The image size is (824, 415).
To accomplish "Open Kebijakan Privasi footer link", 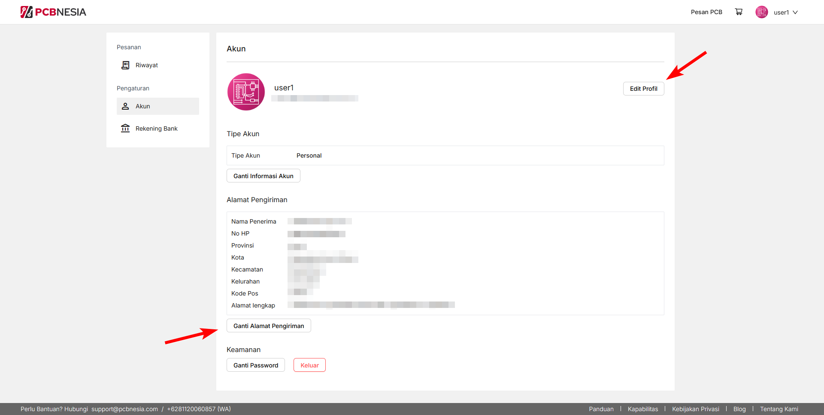I will pos(696,409).
